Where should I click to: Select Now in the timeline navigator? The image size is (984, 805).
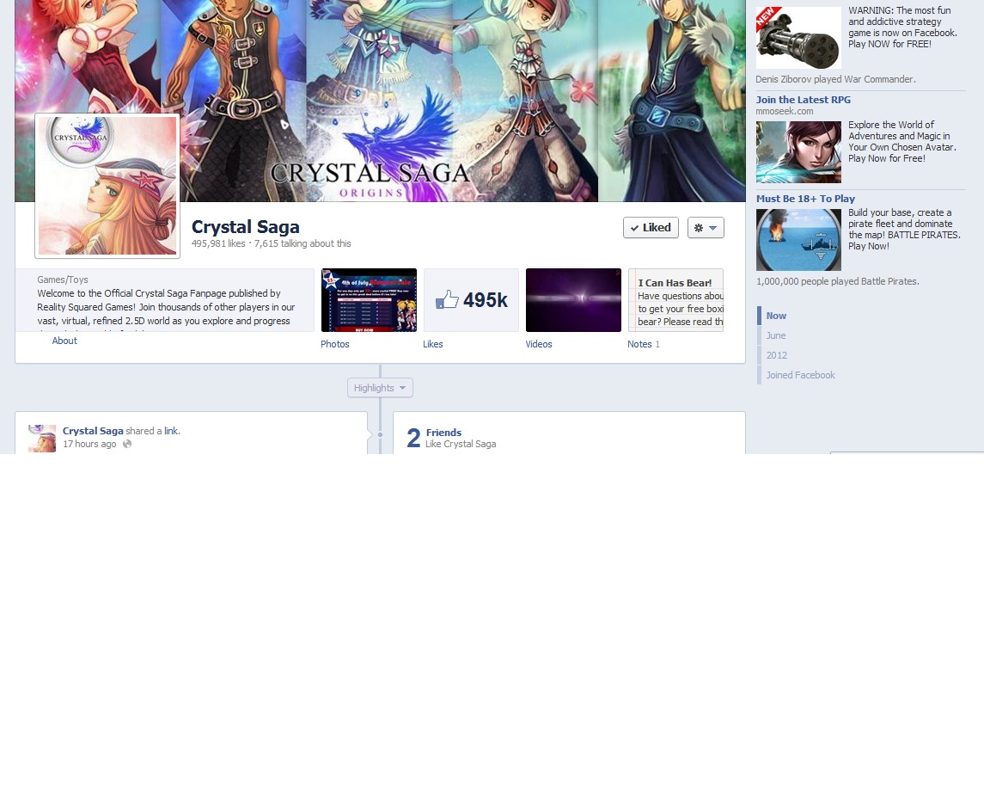776,316
